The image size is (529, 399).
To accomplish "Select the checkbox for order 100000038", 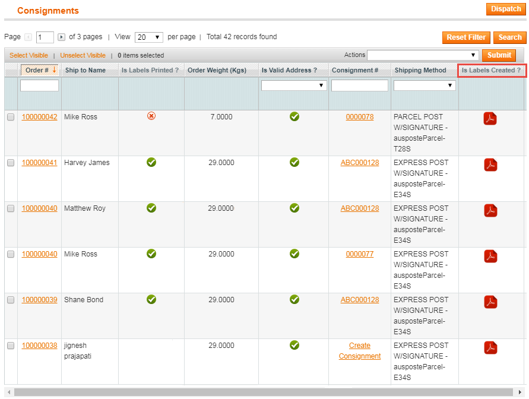I will point(11,346).
